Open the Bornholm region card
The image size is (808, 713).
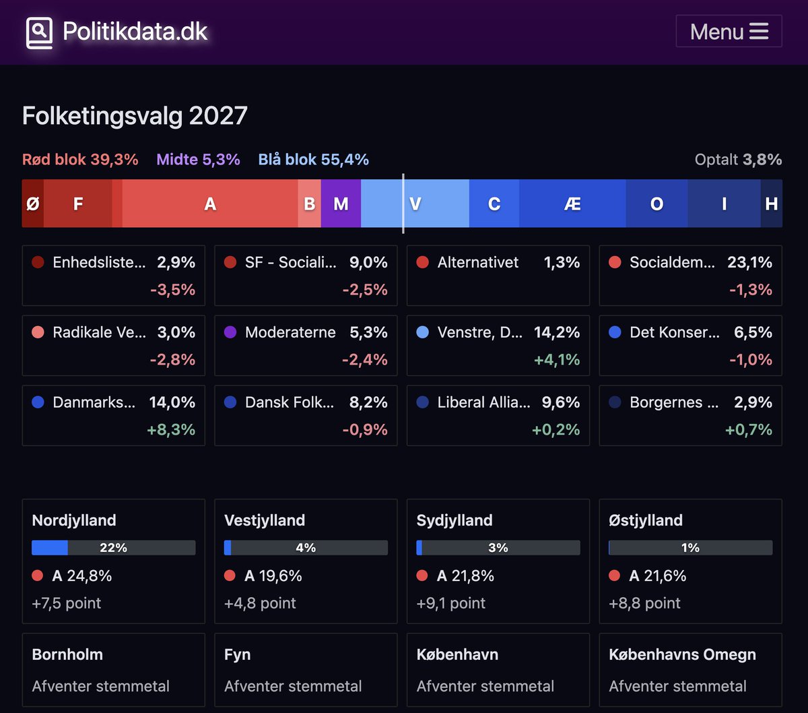tap(113, 670)
